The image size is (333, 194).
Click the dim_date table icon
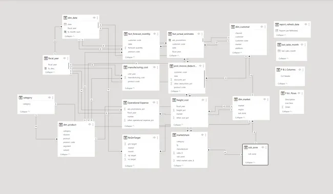pyautogui.click(x=66, y=18)
